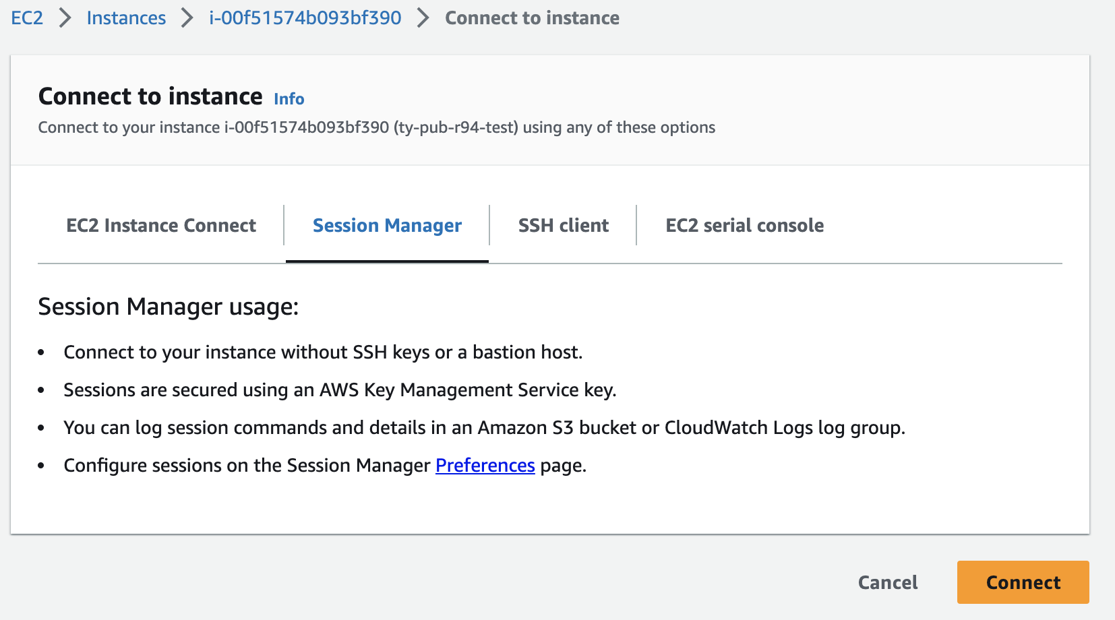Open the Instances list from the breadcrumb
Image resolution: width=1115 pixels, height=620 pixels.
(125, 18)
